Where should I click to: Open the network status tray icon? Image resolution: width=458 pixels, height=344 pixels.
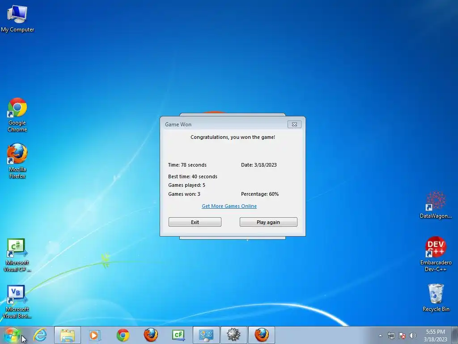click(391, 335)
